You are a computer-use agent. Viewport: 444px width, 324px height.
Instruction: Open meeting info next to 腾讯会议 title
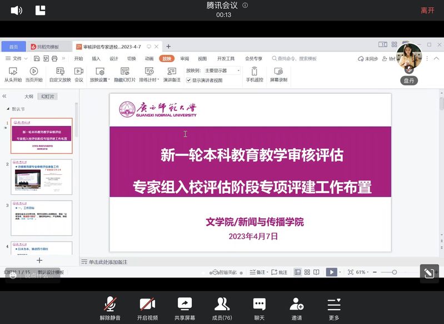[245, 5]
